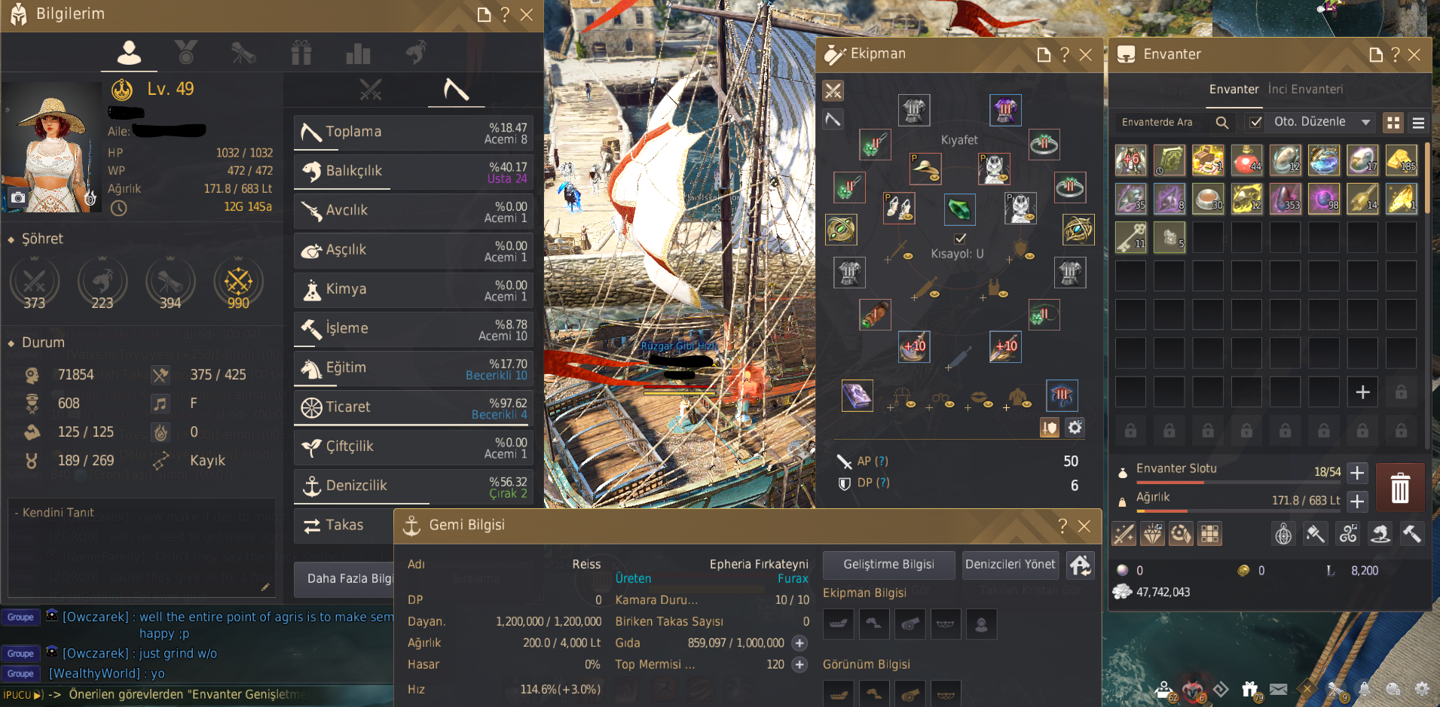Click the plus slot in Envanter grid
This screenshot has height=707, width=1440.
click(1362, 392)
